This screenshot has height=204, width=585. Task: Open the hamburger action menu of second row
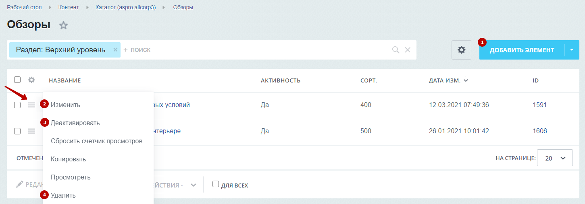point(31,131)
